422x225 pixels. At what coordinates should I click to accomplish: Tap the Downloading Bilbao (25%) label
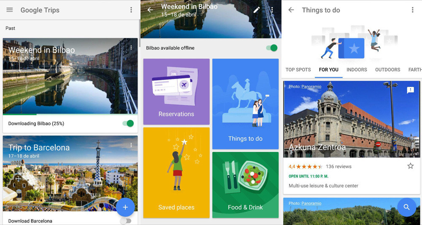[36, 124]
